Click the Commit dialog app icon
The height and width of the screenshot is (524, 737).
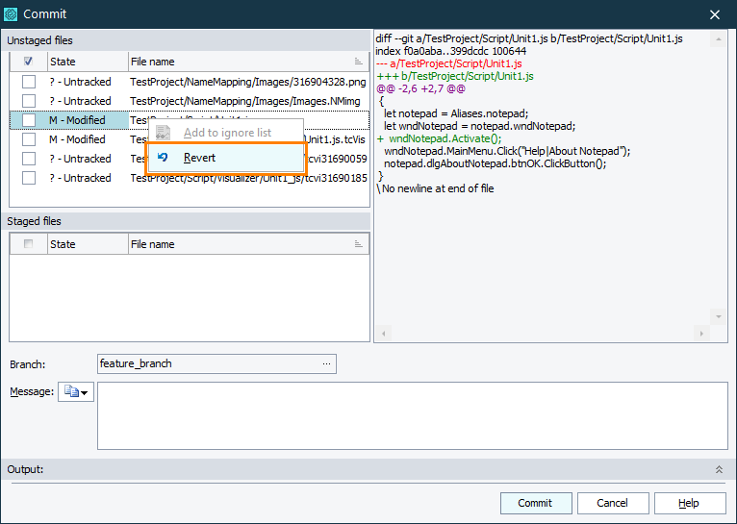[x=12, y=14]
